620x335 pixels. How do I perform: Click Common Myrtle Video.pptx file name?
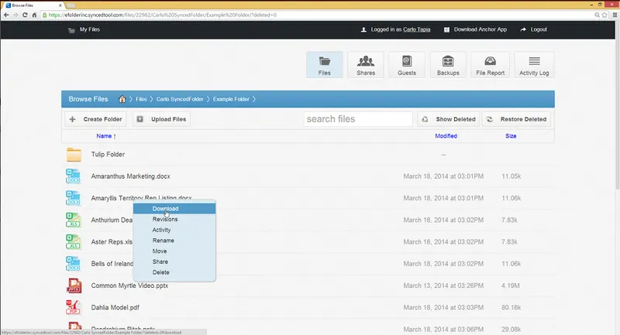129,285
